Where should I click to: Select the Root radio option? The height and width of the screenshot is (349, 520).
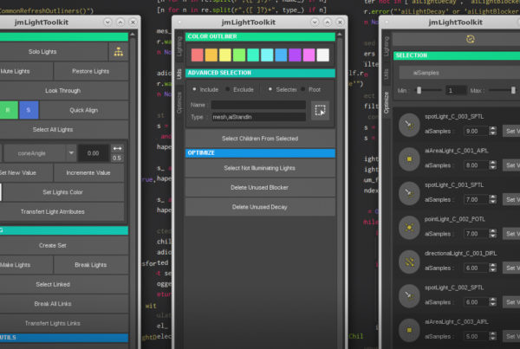(302, 89)
